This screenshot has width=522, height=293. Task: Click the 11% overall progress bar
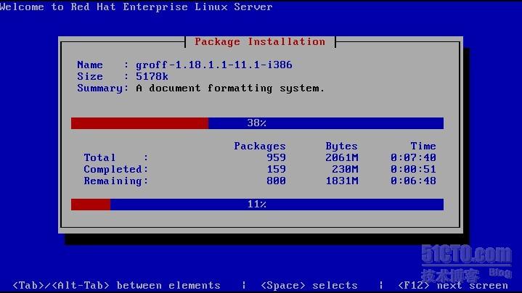[257, 205]
